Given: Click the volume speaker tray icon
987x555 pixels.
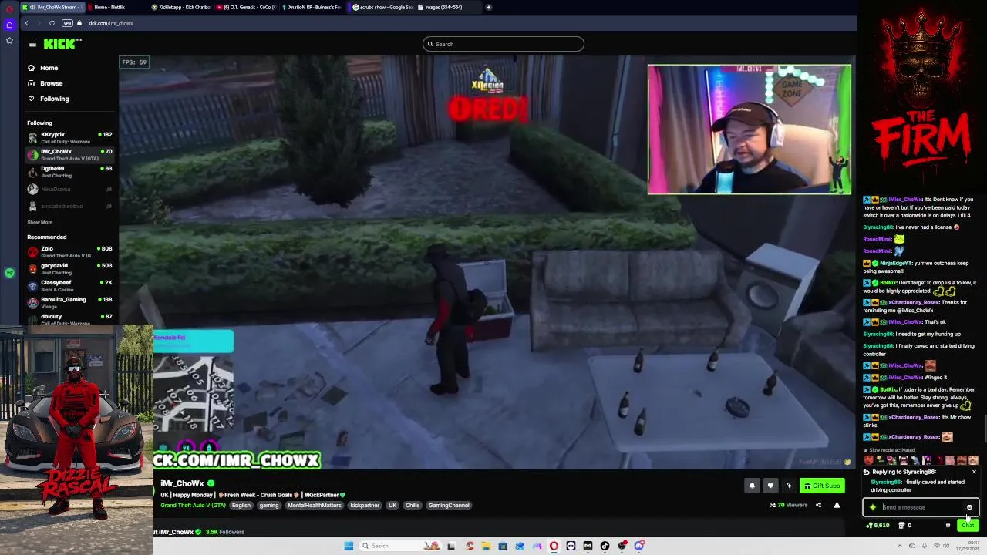Looking at the screenshot, I should coord(946,546).
